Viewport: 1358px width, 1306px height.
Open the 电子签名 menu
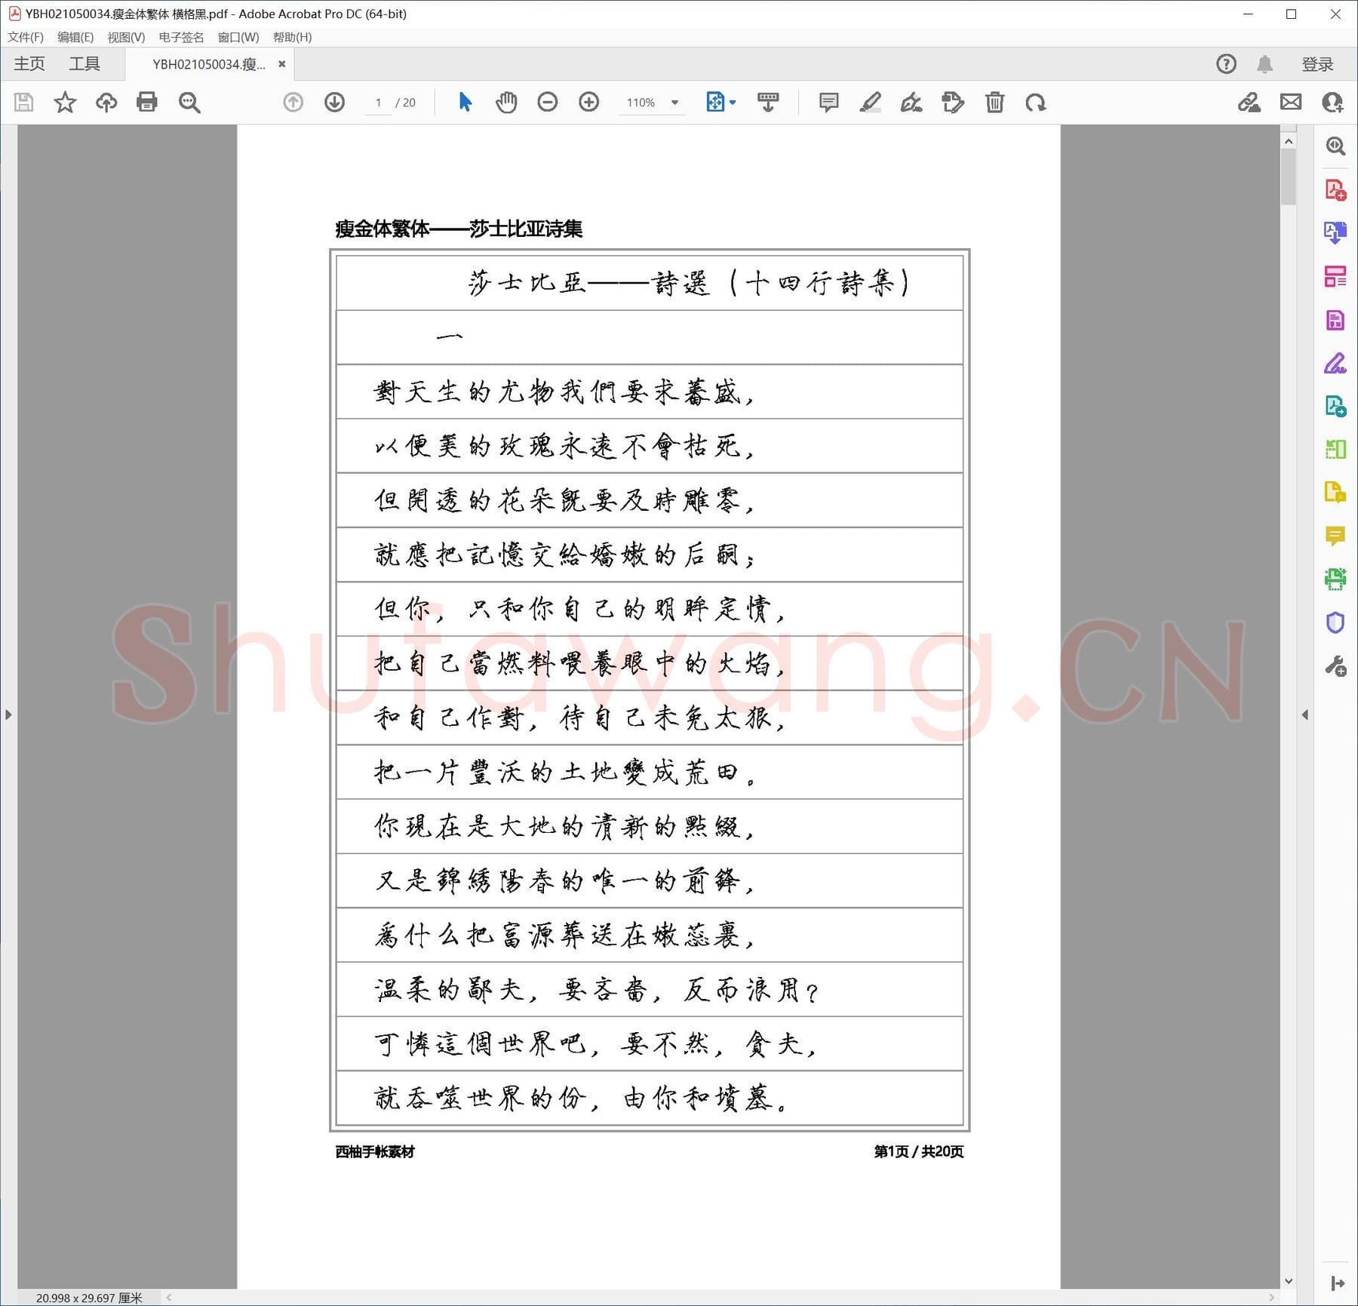point(181,37)
